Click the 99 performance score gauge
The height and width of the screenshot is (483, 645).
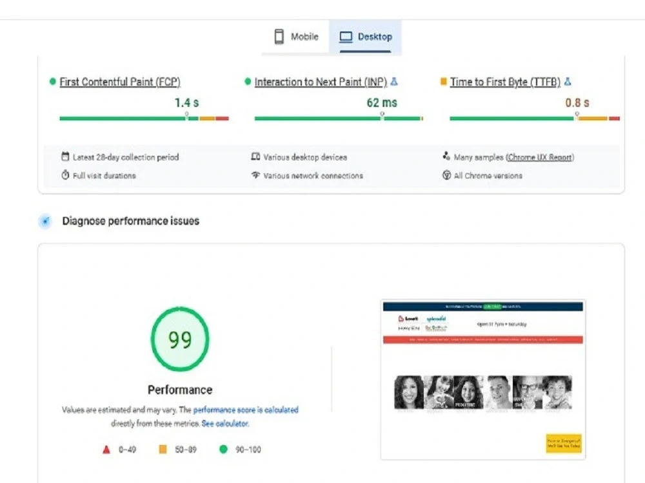180,339
